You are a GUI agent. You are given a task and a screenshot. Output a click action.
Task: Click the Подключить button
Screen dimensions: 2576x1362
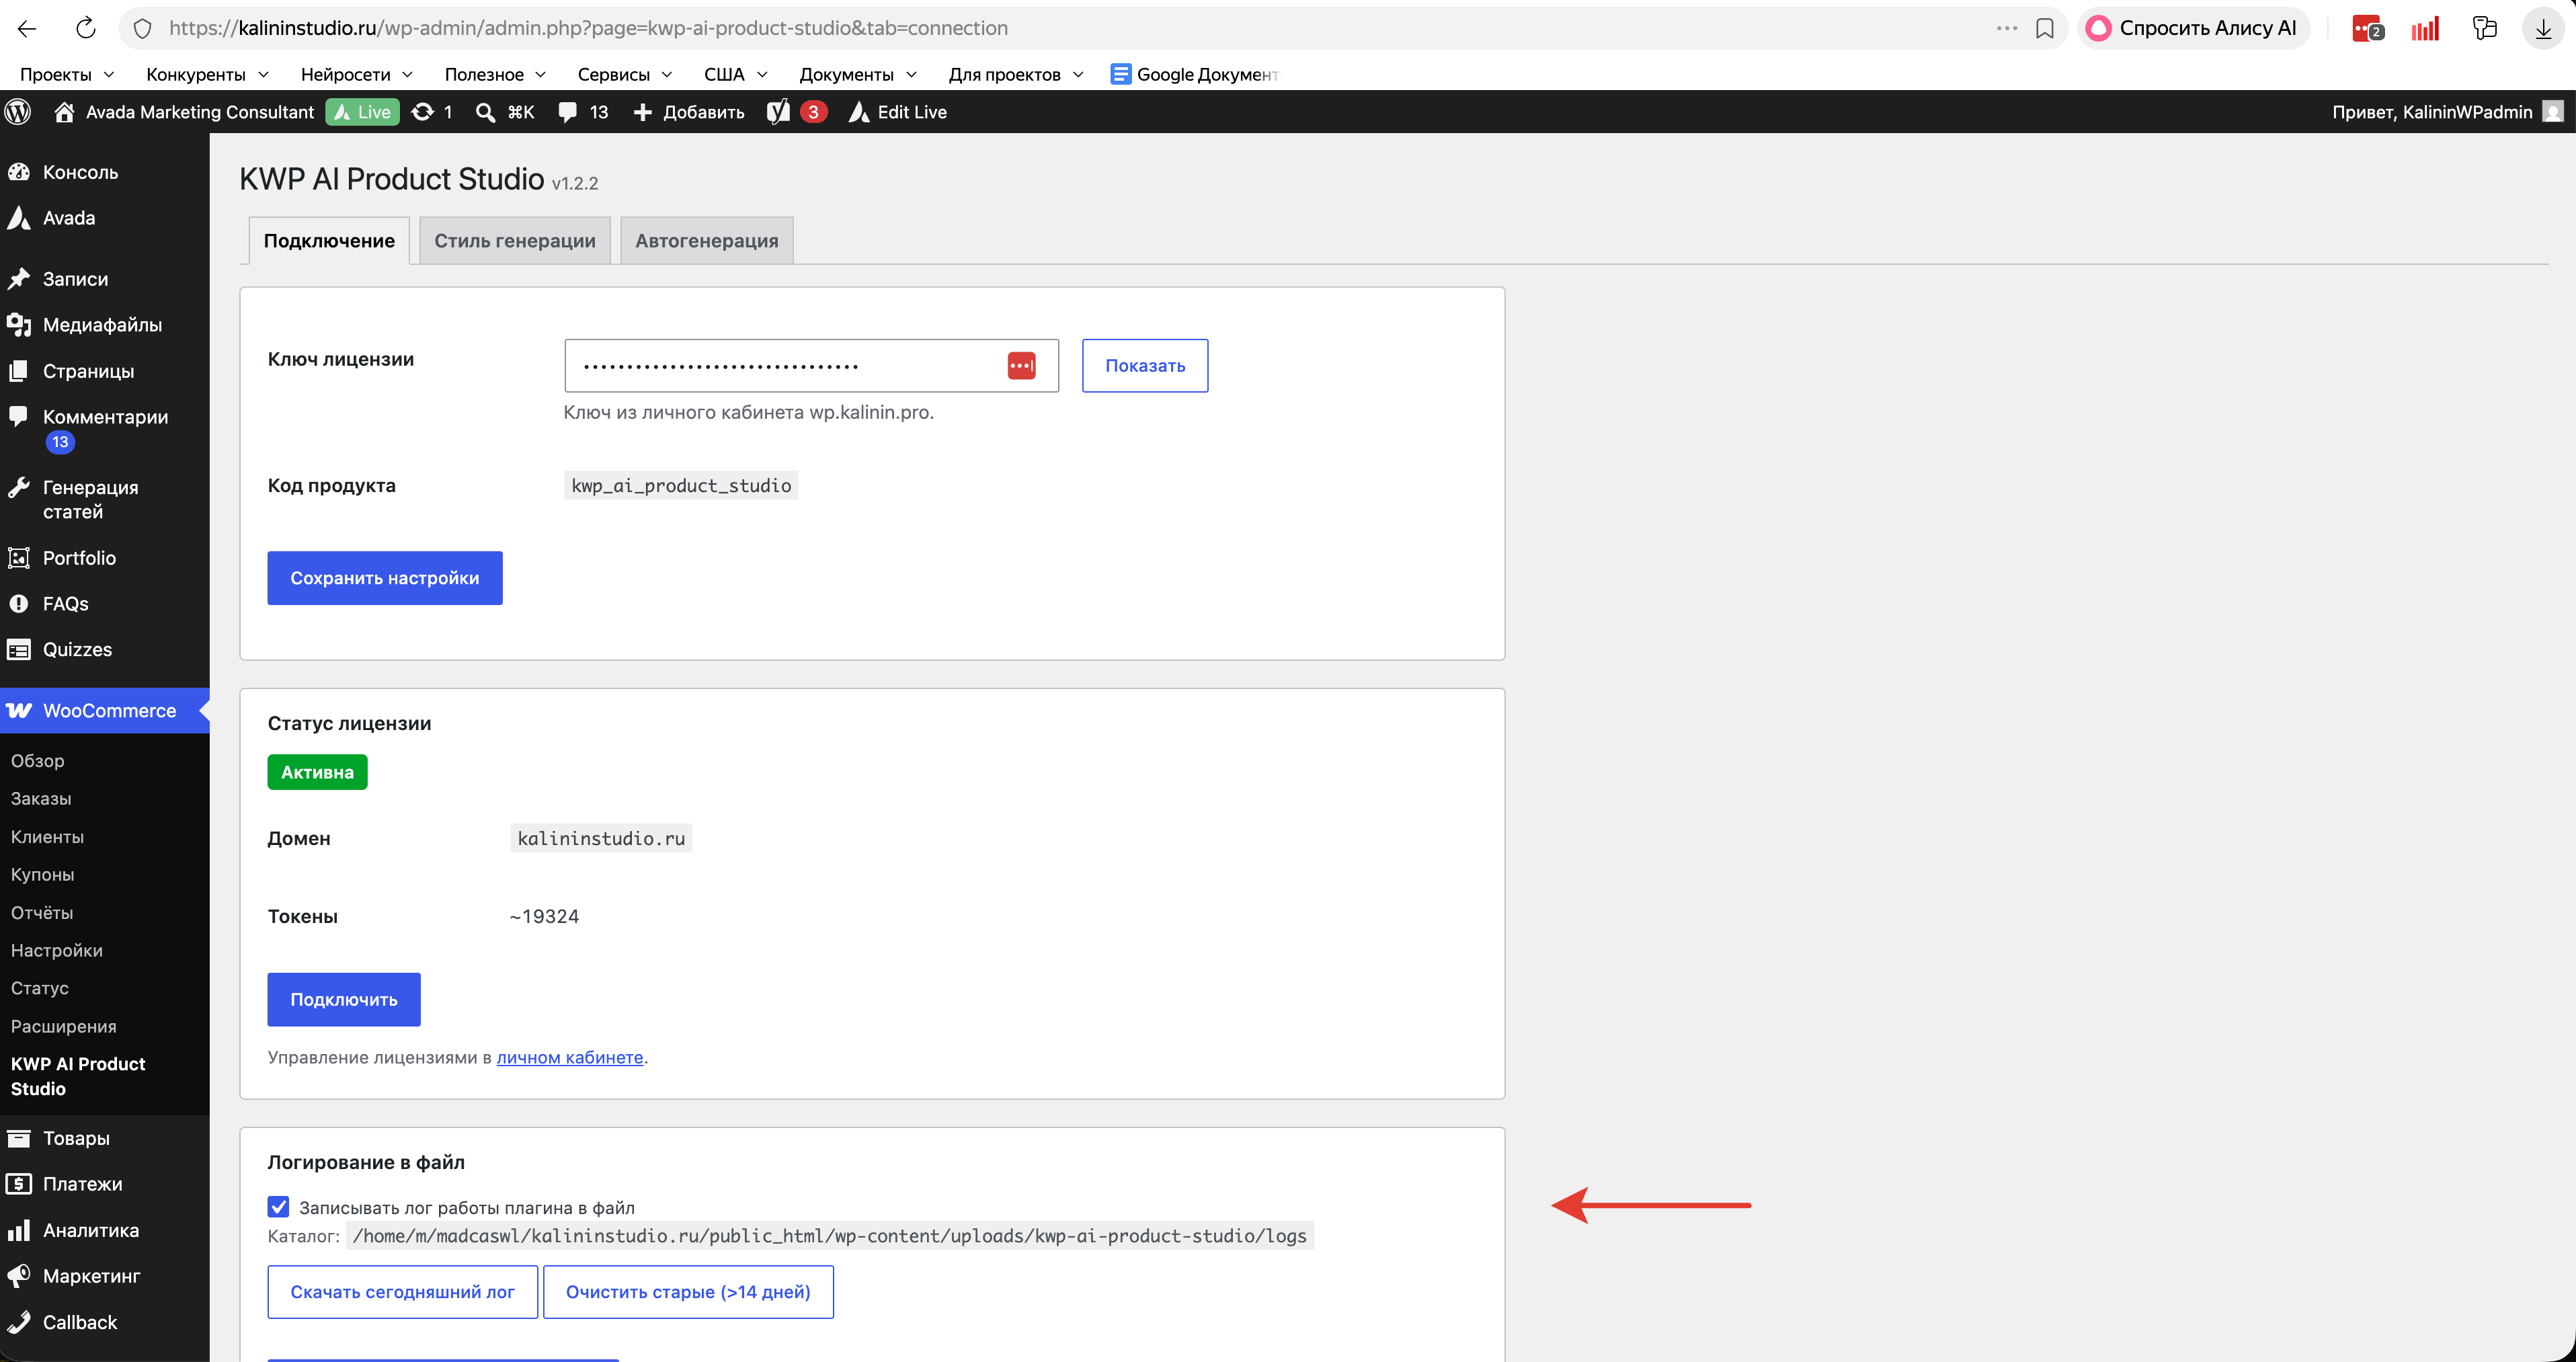344,1000
